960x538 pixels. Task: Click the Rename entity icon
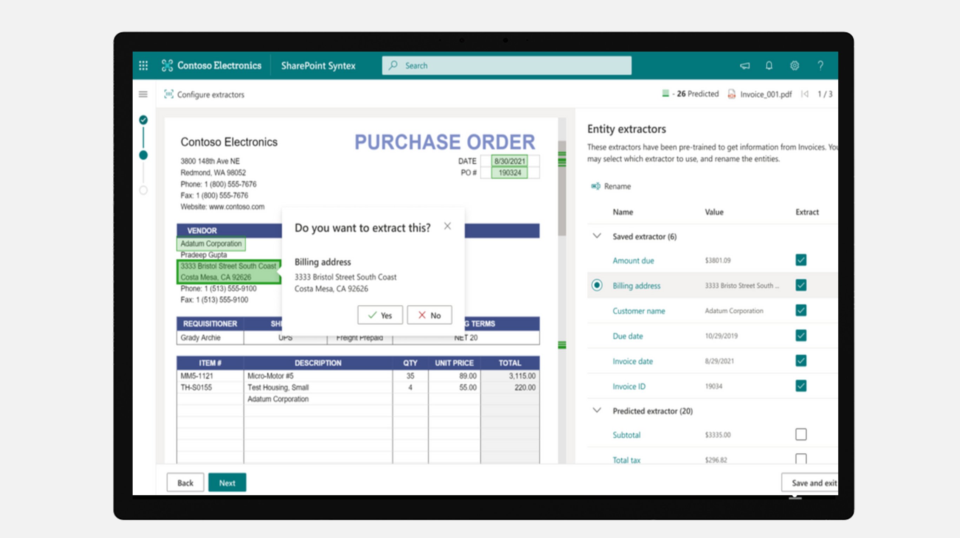(596, 186)
